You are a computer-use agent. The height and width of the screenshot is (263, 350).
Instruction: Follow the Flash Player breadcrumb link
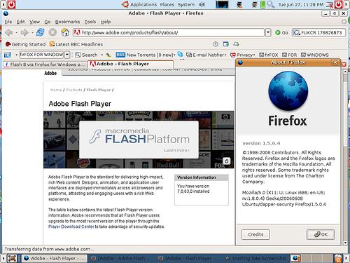tap(99, 90)
